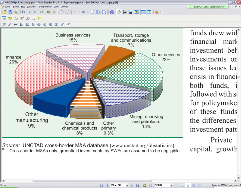The width and height of the screenshot is (241, 188).
Task: Go to next page in status bar
Action: [x=132, y=185]
